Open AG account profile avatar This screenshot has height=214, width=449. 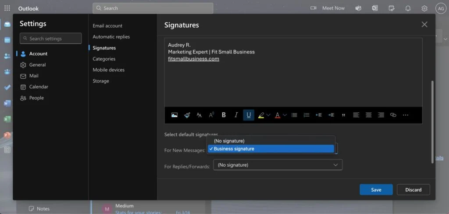click(x=441, y=8)
